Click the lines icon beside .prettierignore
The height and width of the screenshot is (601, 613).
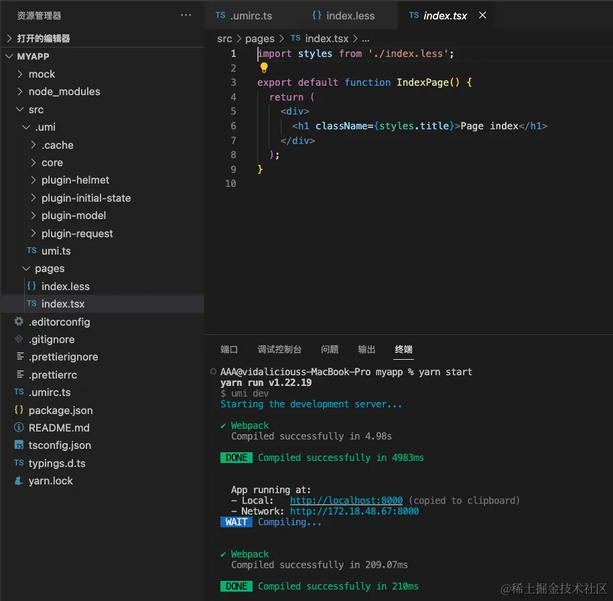20,356
